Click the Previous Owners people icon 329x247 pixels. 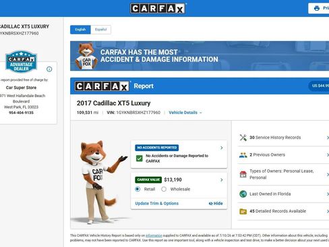point(243,155)
